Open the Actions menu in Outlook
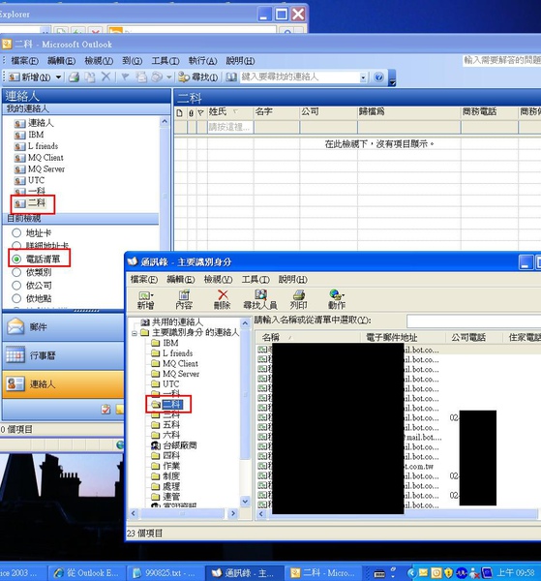The height and width of the screenshot is (581, 541). tap(202, 61)
